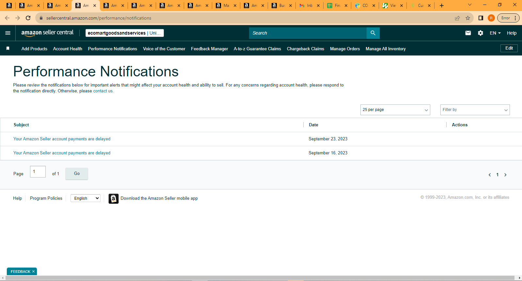The height and width of the screenshot is (281, 522).
Task: Go back in the browser
Action: 7,18
